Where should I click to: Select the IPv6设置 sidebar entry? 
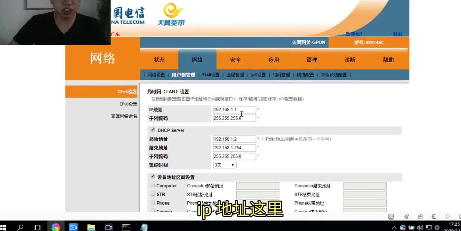[x=129, y=103]
